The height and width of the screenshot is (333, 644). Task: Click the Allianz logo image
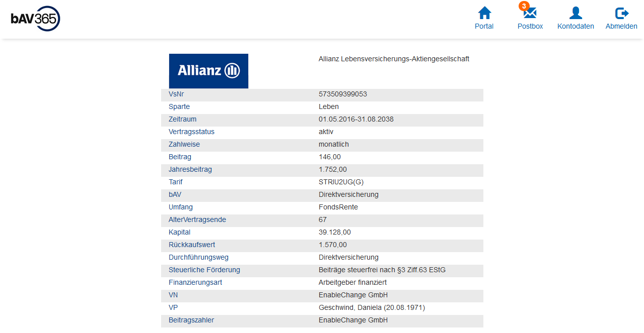(x=208, y=71)
